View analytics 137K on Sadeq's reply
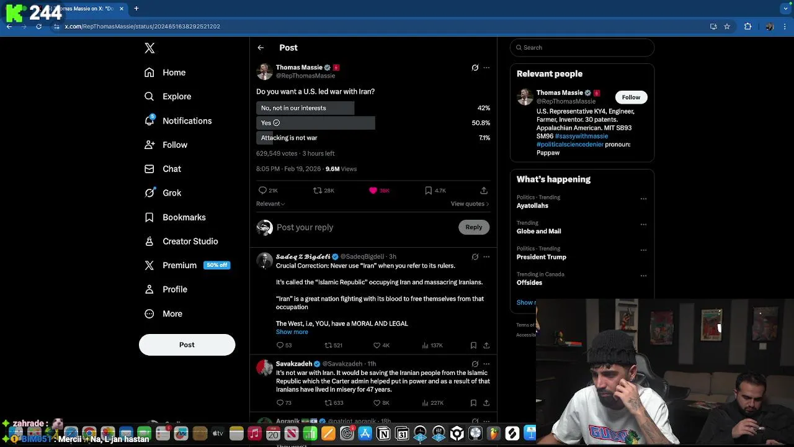 (432, 345)
